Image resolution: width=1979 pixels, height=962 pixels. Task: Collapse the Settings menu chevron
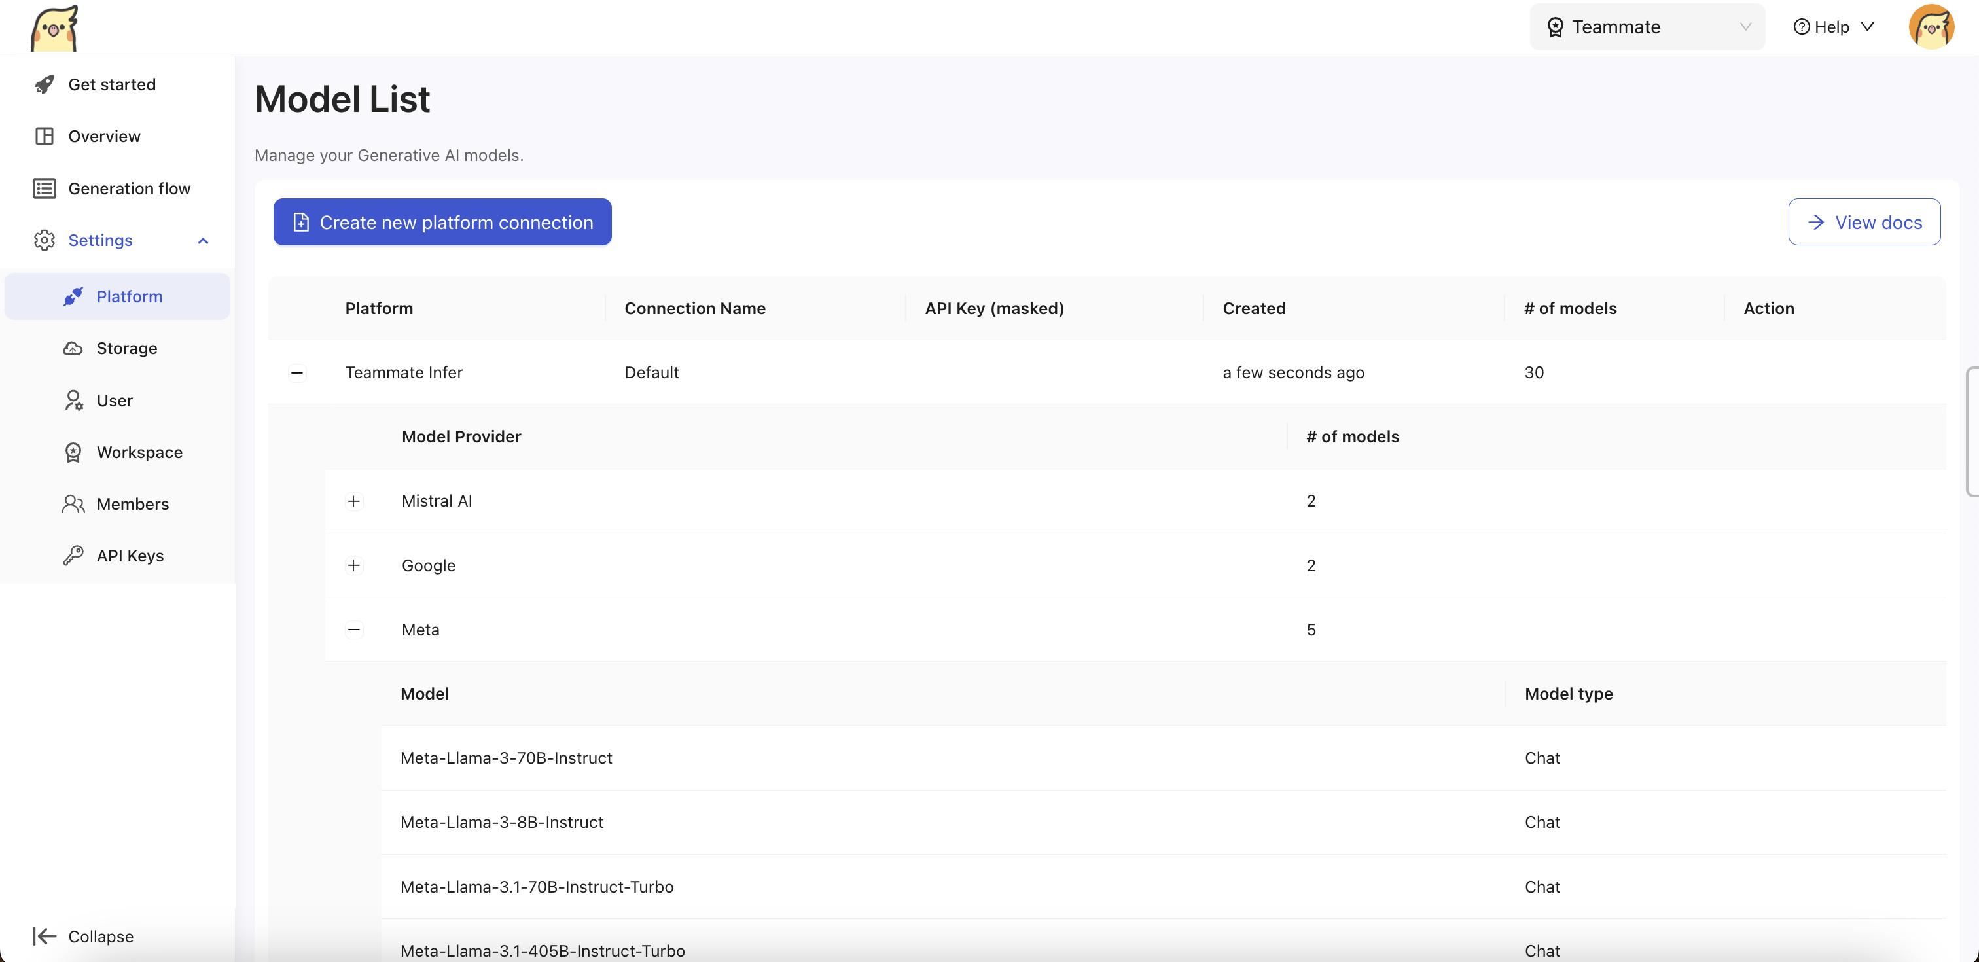(203, 241)
